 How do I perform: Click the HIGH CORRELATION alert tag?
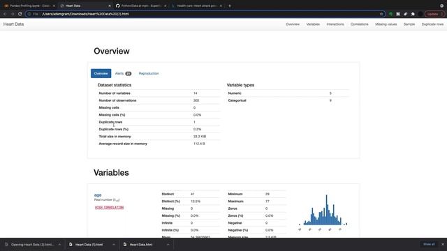click(109, 208)
